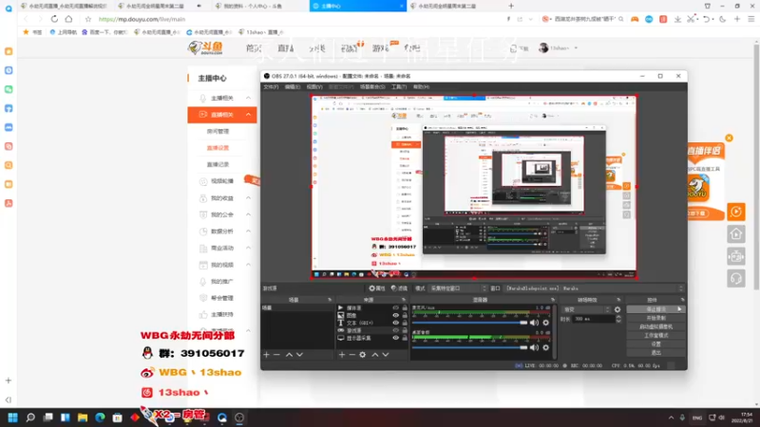Expand 我的收益 sidebar section
This screenshot has width=760, height=427.
[x=248, y=198]
